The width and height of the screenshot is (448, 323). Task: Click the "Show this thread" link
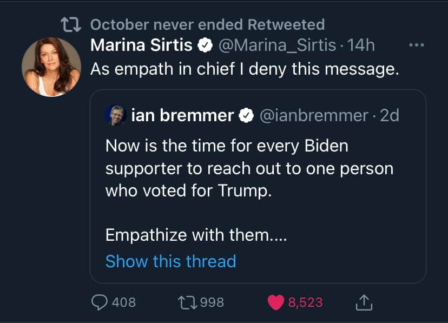coord(170,261)
